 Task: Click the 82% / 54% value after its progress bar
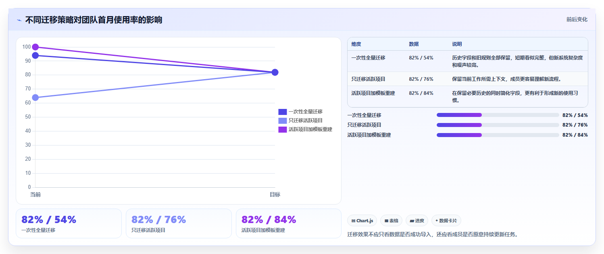[575, 115]
